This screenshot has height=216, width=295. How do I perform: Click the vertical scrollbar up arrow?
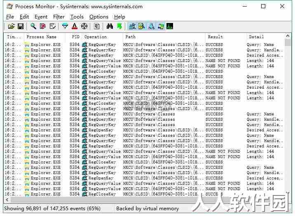[x=288, y=36]
